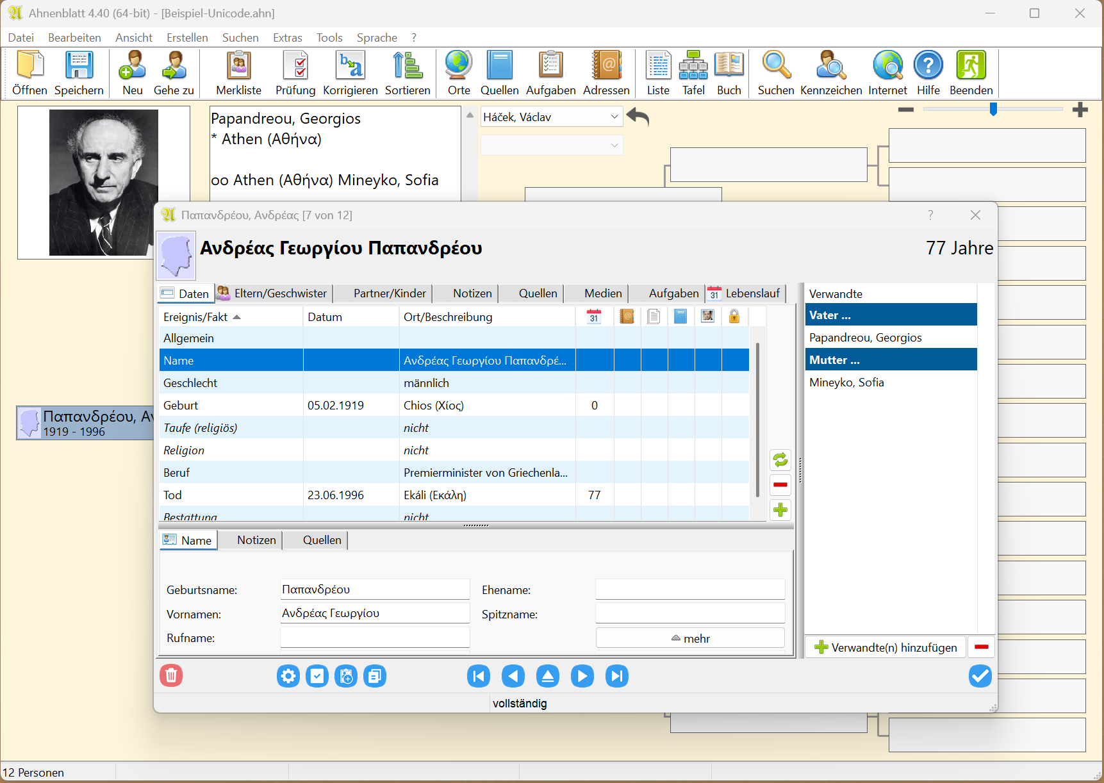Open Orte globe icon

(459, 72)
